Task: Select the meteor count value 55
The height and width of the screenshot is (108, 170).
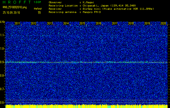Action: click(x=39, y=12)
